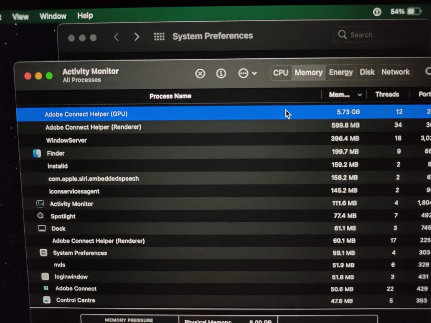Image resolution: width=431 pixels, height=323 pixels.
Task: Click the 199.7 MB memory value for Finder
Action: point(345,152)
